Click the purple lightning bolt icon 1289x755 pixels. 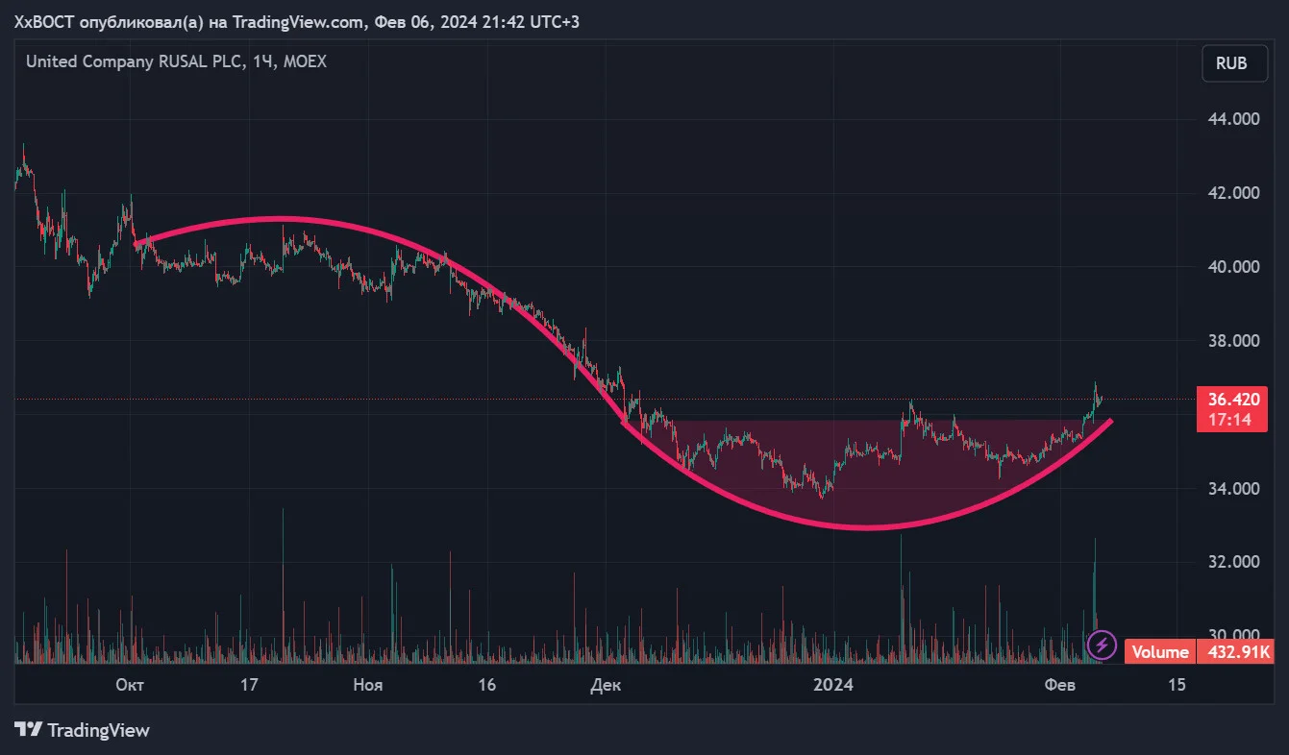pos(1101,644)
